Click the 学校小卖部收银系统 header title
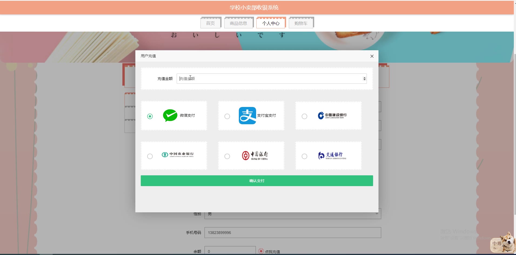 254,8
